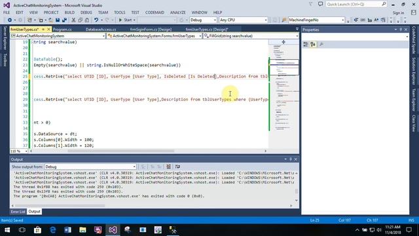
Task: Click the account avatar icon beside Sign in
Action: point(413,12)
